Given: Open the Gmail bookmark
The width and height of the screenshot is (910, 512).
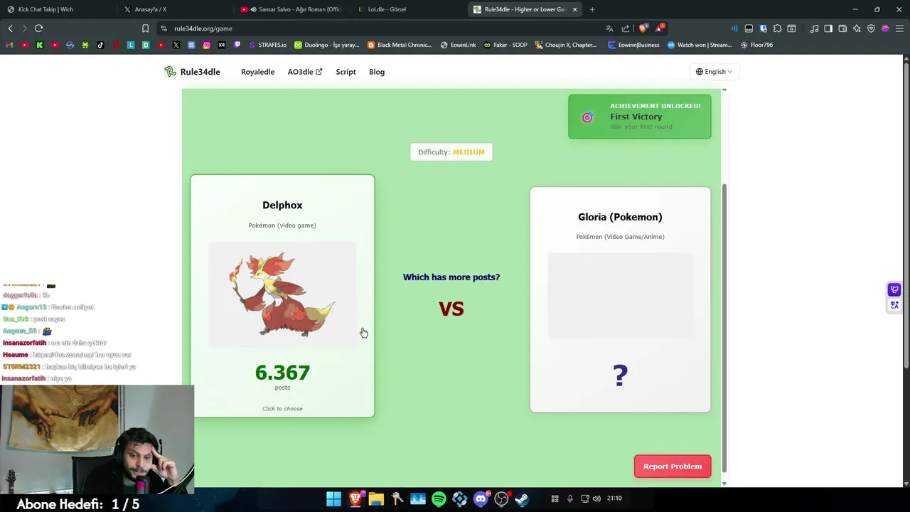Looking at the screenshot, I should pyautogui.click(x=9, y=45).
